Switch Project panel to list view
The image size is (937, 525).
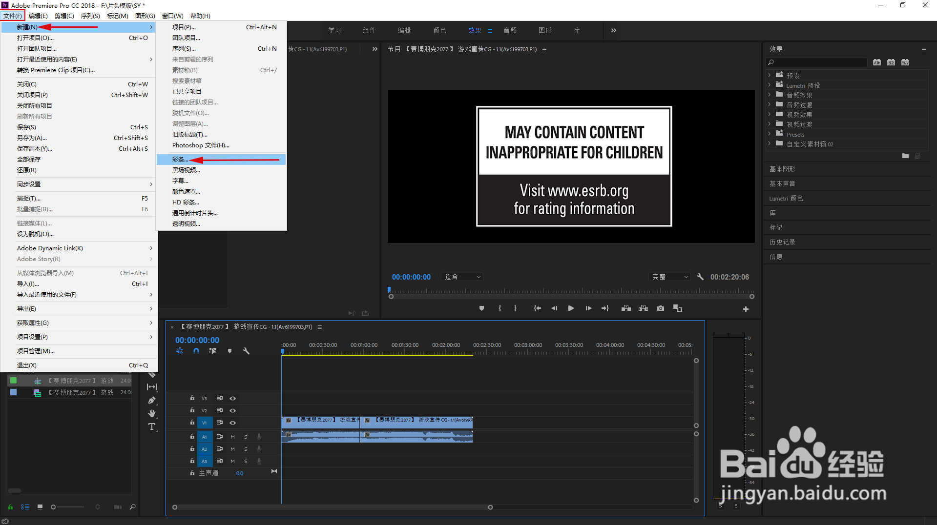[25, 507]
